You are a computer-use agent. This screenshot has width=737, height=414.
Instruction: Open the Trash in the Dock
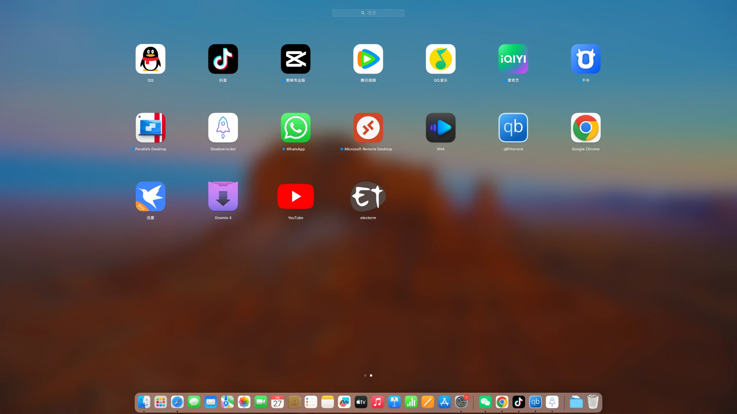click(x=593, y=402)
